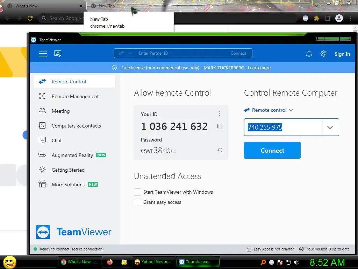Click the partner ID field showing 740 255 975
Viewport: 358px width, 269px height.
pos(283,127)
